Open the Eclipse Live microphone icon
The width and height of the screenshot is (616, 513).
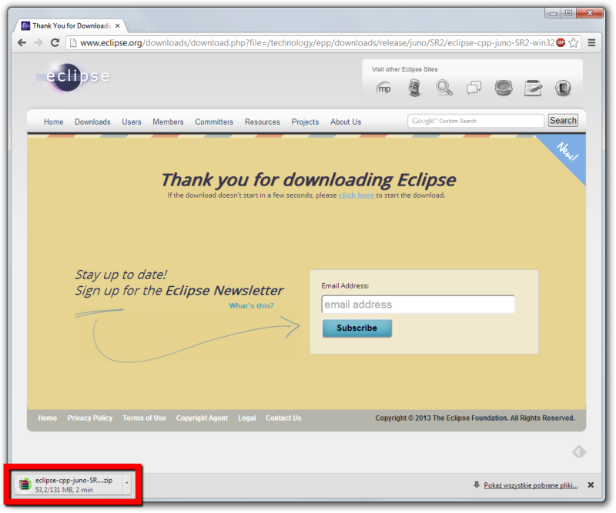tap(414, 88)
